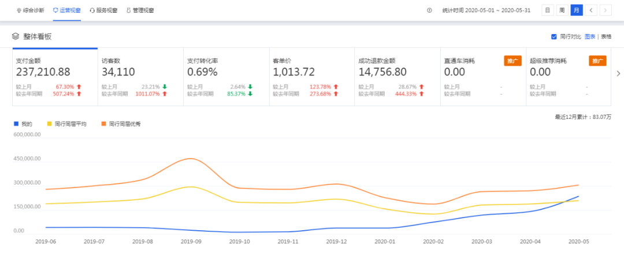Click the 最近12月累计：83.07万 text

point(583,117)
